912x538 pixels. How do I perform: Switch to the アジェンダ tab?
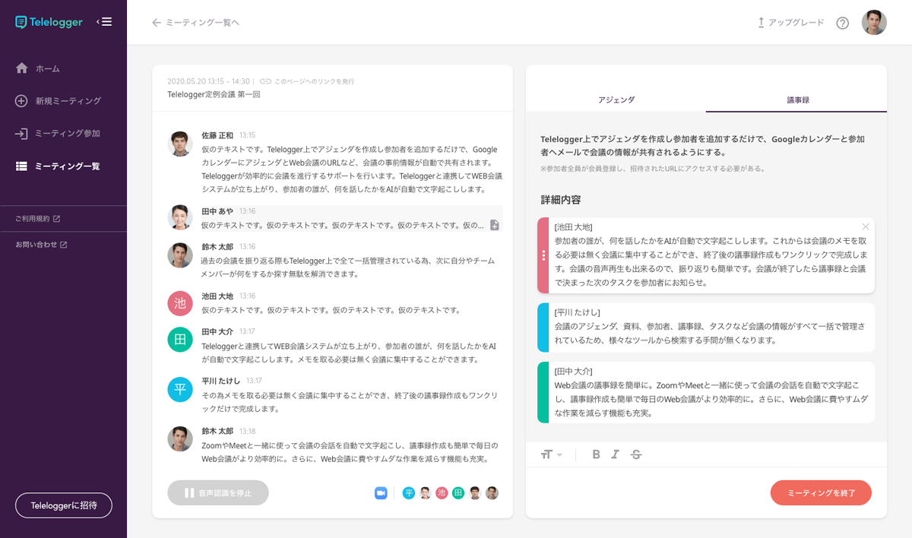tap(616, 100)
